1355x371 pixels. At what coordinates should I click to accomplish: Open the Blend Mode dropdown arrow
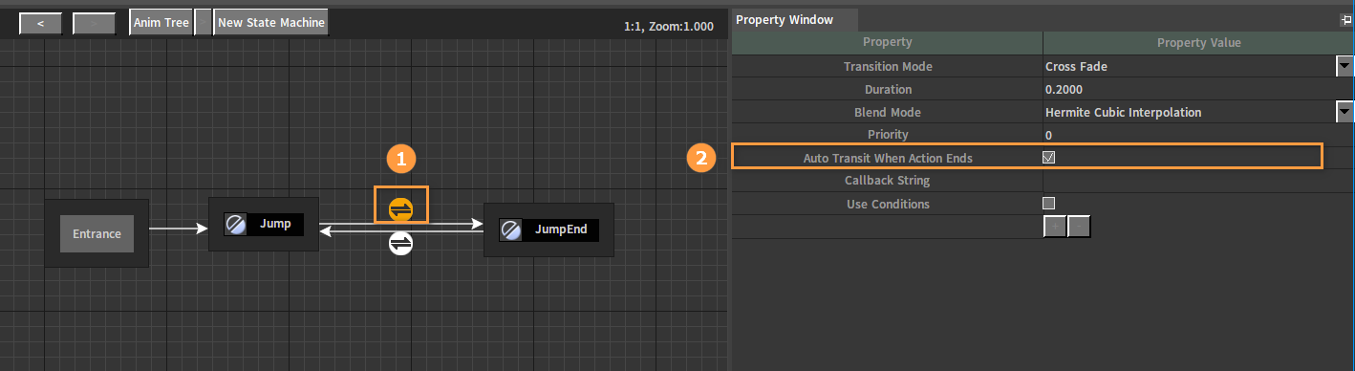[x=1344, y=112]
